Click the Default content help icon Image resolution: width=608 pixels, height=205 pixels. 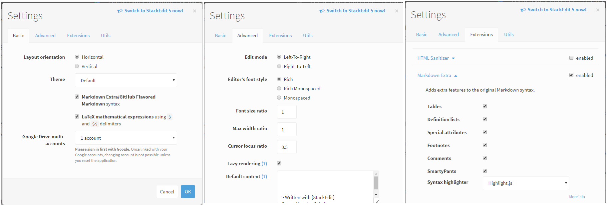pos(265,176)
